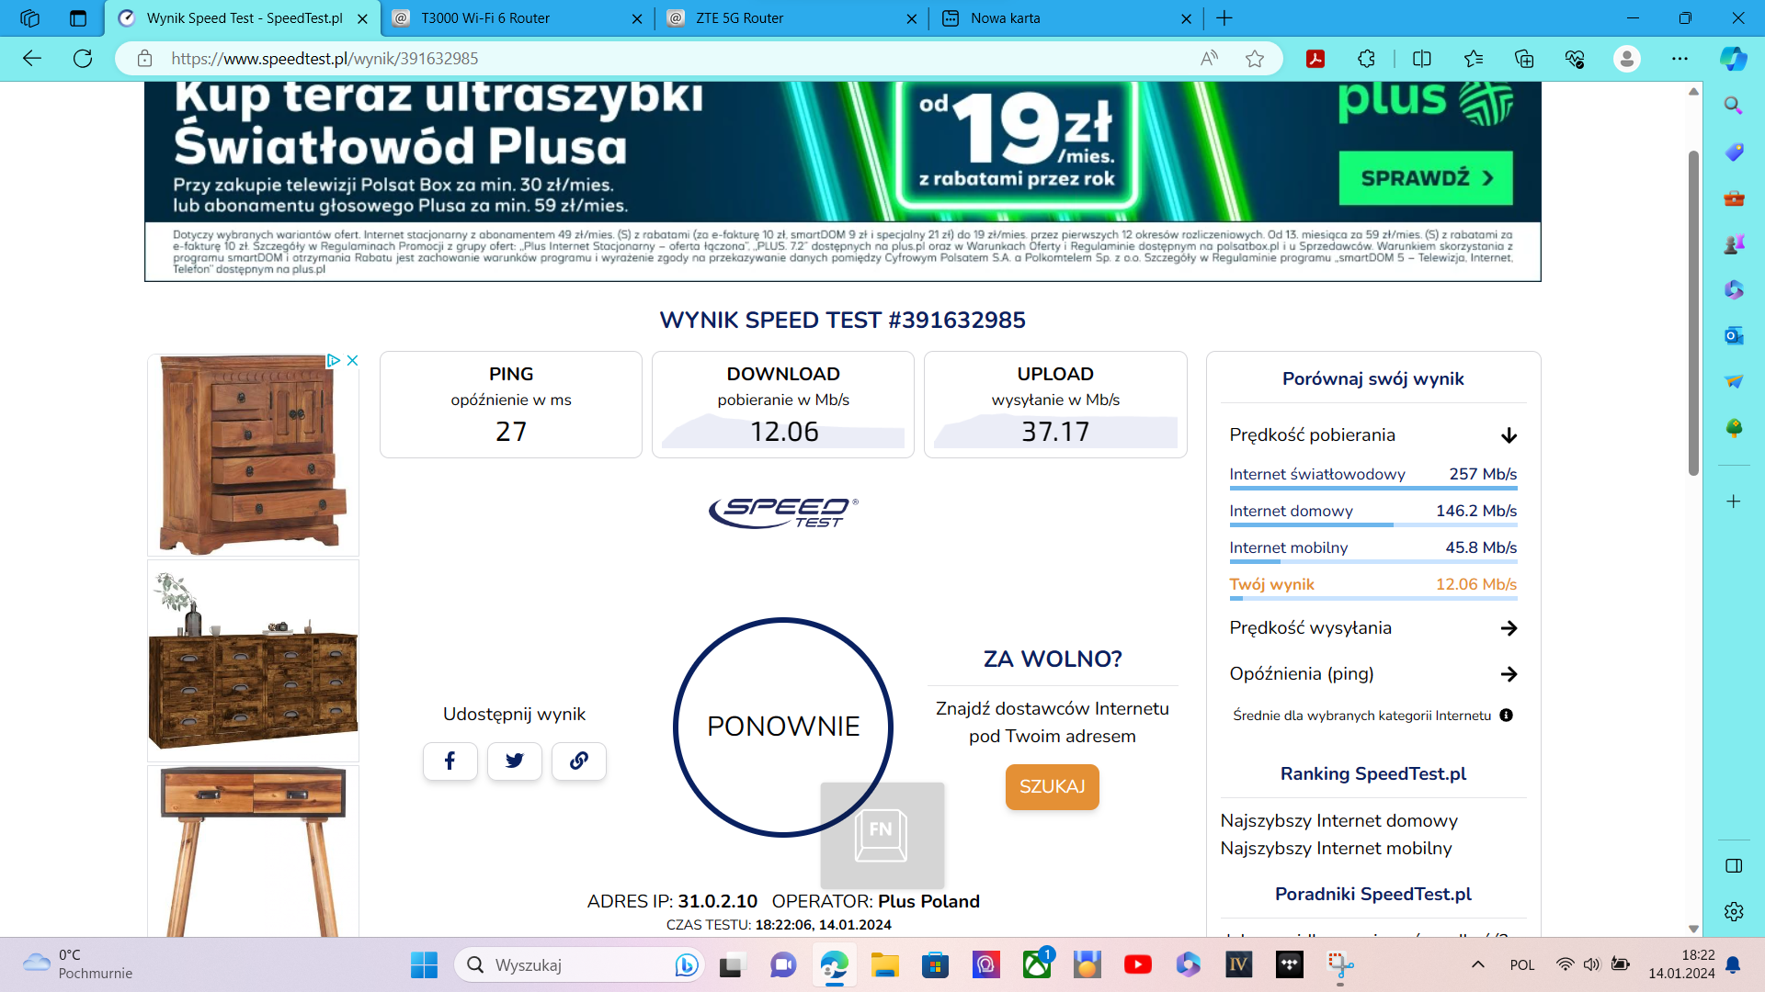Screen dimensions: 1765x992
Task: Copy result link icon
Action: point(578,761)
